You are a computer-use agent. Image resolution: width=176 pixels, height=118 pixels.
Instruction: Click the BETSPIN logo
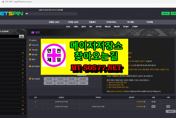[x=11, y=14]
